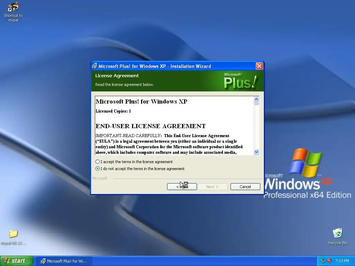This screenshot has height=266, width=355.
Task: Click the Back button in wizard
Action: [x=182, y=187]
